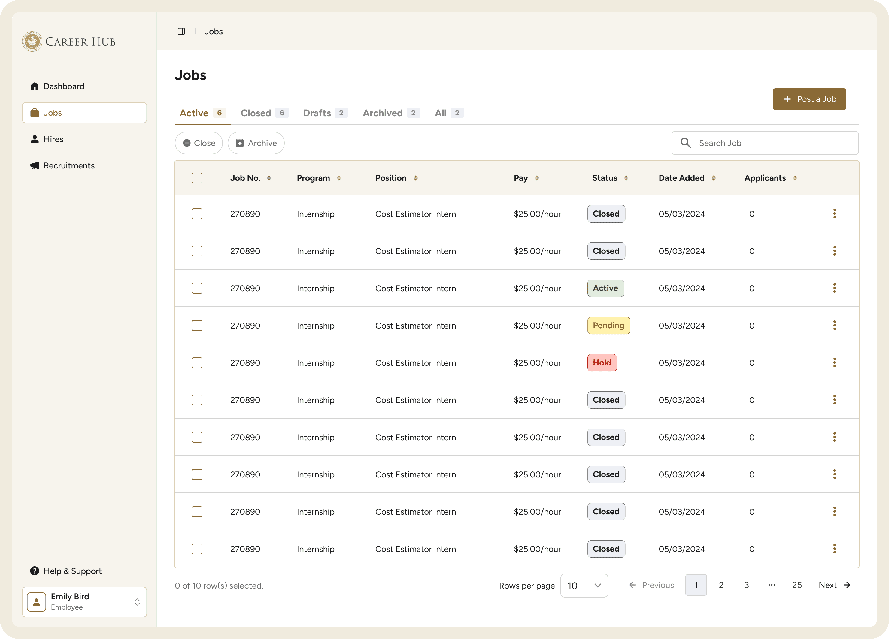Screen dimensions: 889x639
Task: Tick the select-all header checkbox
Action: coord(197,178)
